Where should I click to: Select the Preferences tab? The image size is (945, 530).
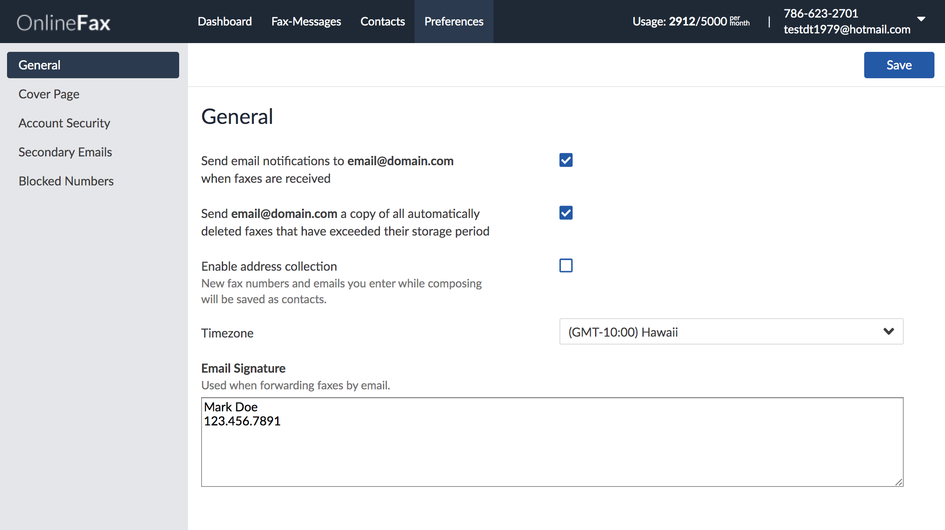tap(454, 22)
